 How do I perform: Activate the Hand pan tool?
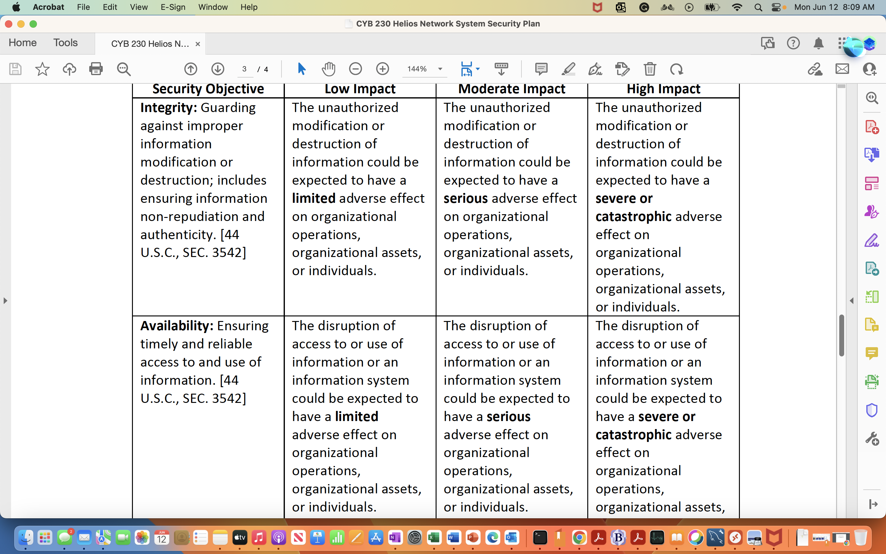click(x=329, y=69)
